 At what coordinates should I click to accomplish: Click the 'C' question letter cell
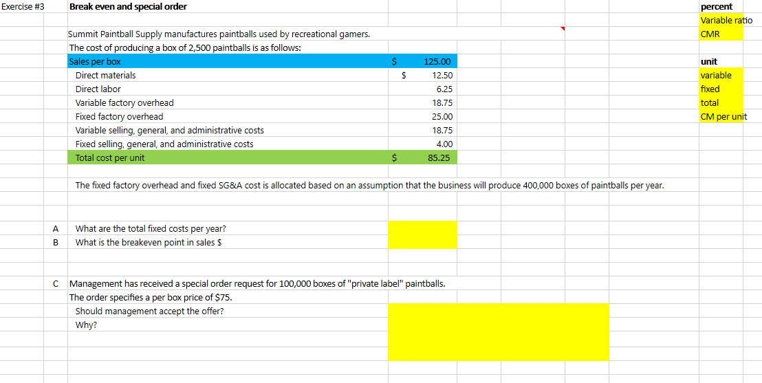(x=56, y=283)
